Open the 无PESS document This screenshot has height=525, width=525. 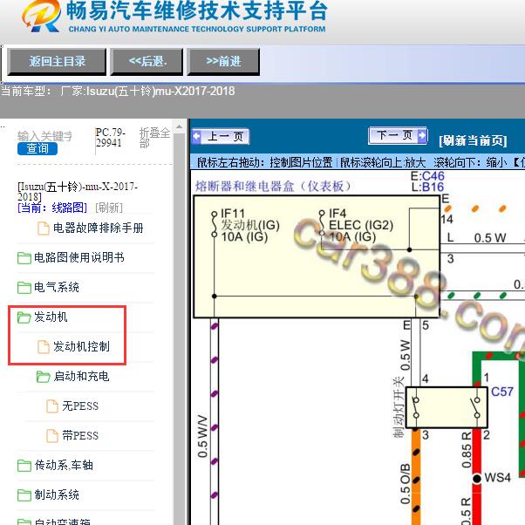tap(80, 406)
